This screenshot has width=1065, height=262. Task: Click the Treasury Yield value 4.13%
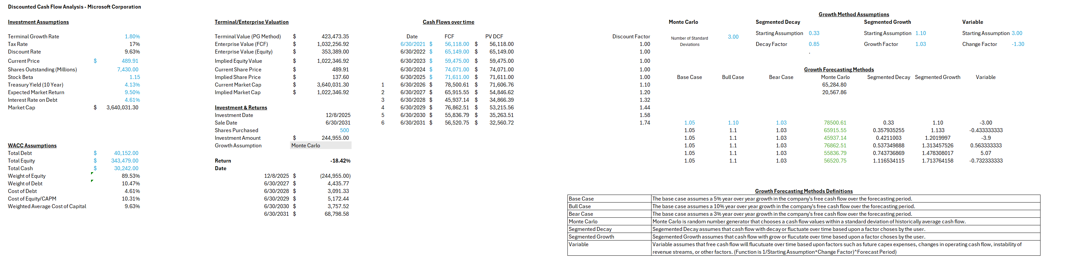pyautogui.click(x=132, y=85)
